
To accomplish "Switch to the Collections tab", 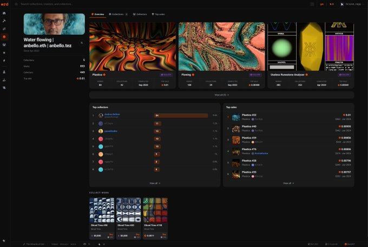I will coord(118,14).
